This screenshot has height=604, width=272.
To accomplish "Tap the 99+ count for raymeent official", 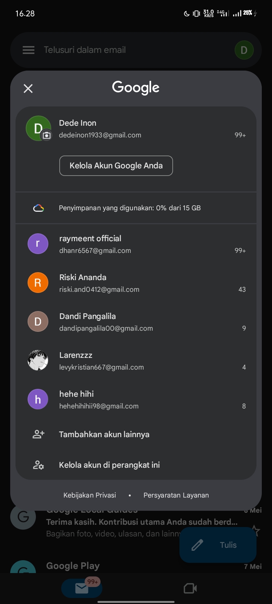I will [240, 251].
